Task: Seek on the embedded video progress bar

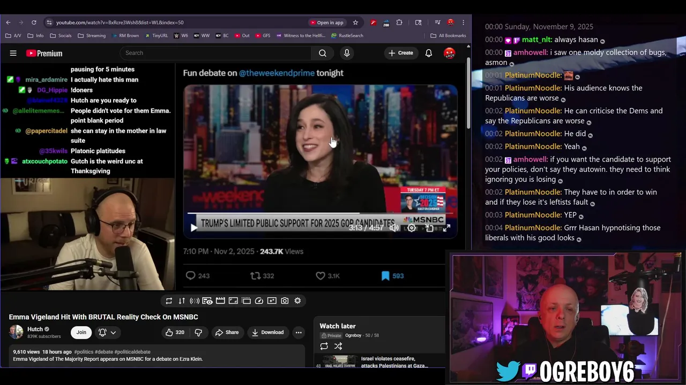Action: coord(319,213)
